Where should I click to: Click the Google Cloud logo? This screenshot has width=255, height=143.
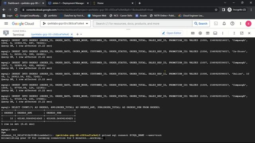(23, 24)
